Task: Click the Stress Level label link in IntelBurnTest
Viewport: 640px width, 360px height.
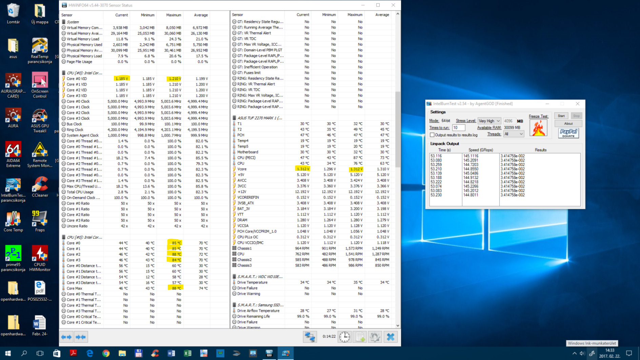Action: pyautogui.click(x=466, y=121)
